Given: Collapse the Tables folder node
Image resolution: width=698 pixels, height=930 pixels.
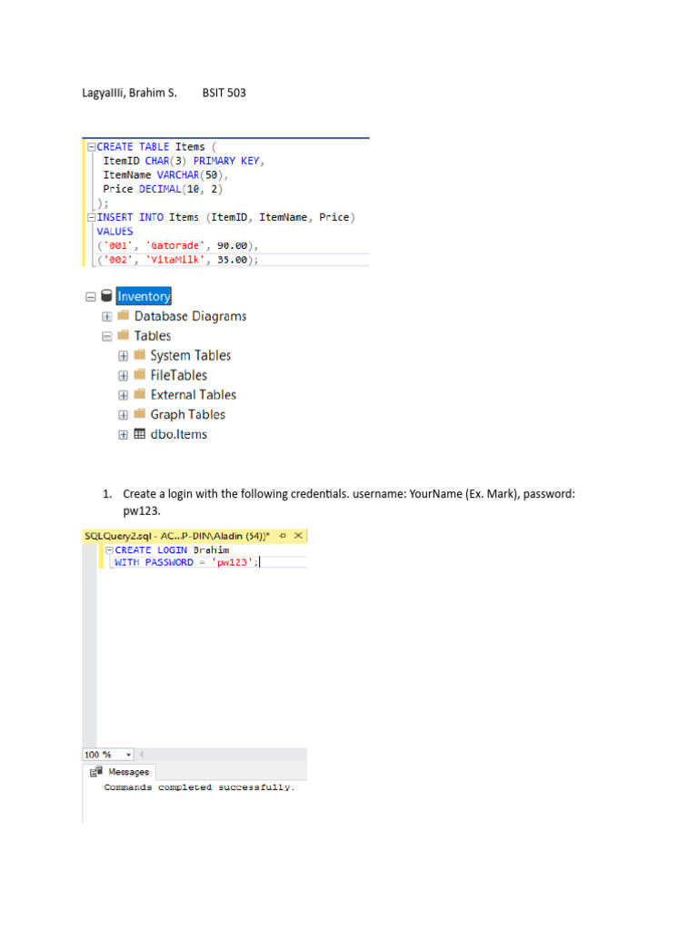Looking at the screenshot, I should point(107,336).
